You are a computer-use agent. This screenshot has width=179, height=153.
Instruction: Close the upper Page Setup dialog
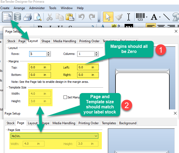[176, 31]
